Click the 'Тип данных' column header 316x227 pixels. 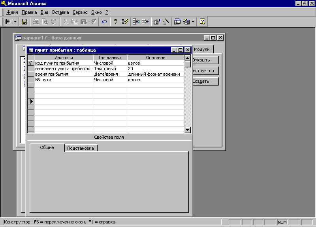coord(110,58)
